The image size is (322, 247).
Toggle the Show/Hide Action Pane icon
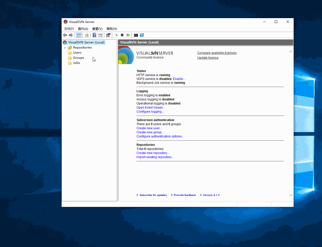pyautogui.click(x=100, y=35)
